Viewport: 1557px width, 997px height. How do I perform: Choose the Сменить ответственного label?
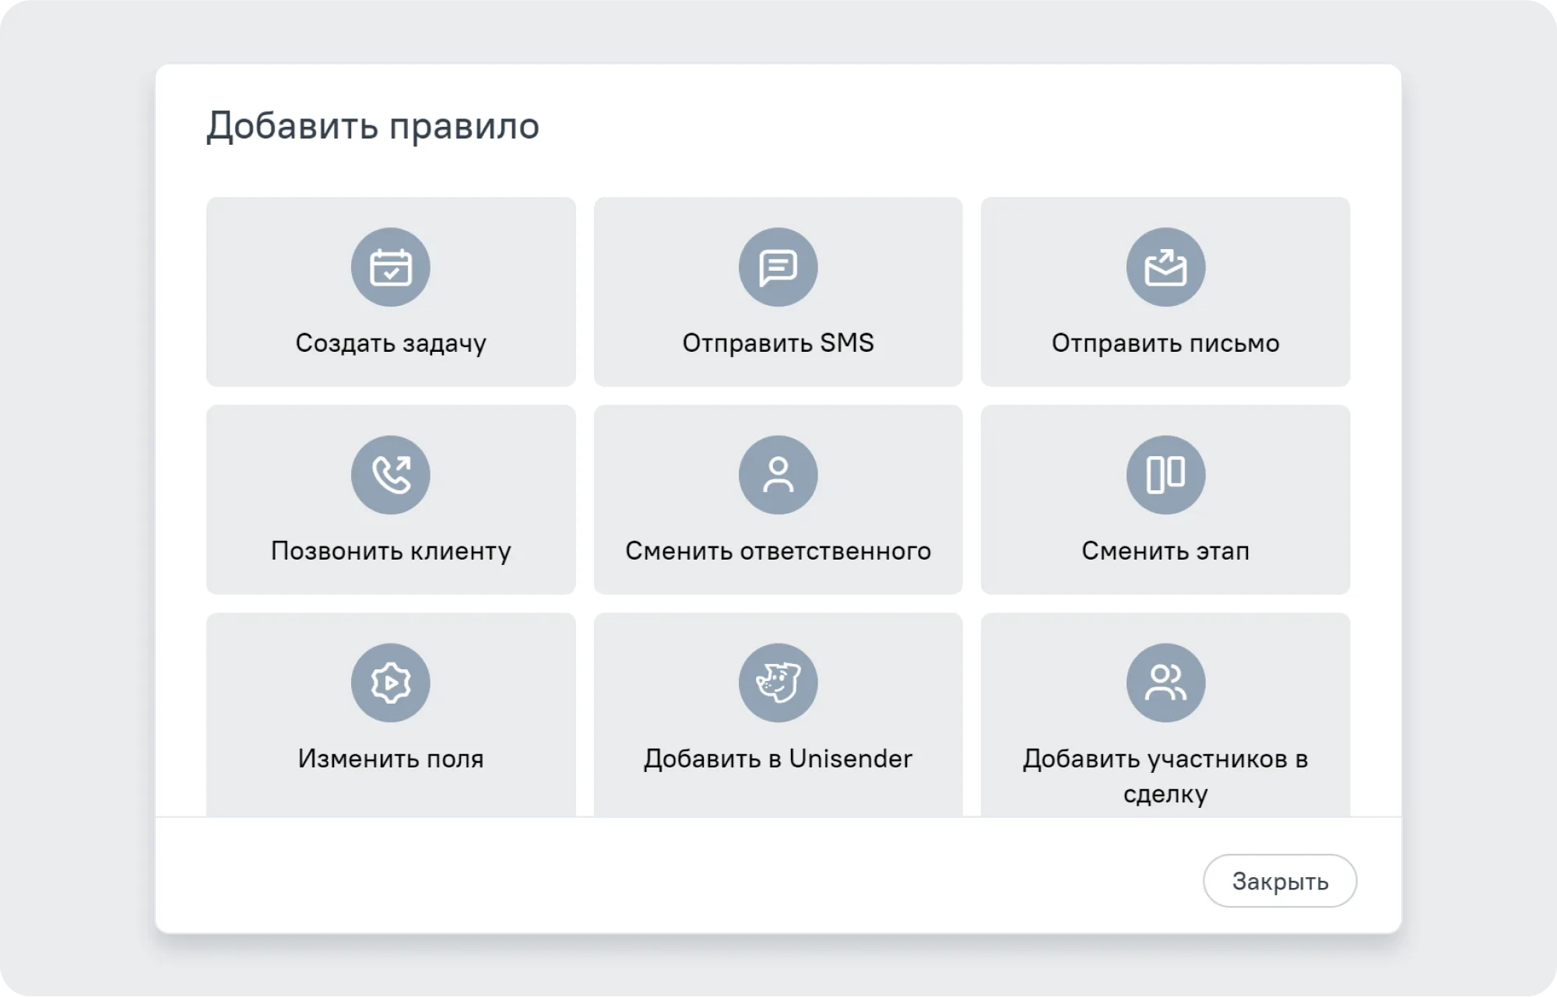click(778, 551)
